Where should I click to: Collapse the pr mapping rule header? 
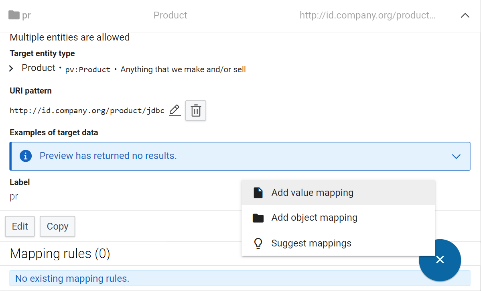(x=465, y=16)
